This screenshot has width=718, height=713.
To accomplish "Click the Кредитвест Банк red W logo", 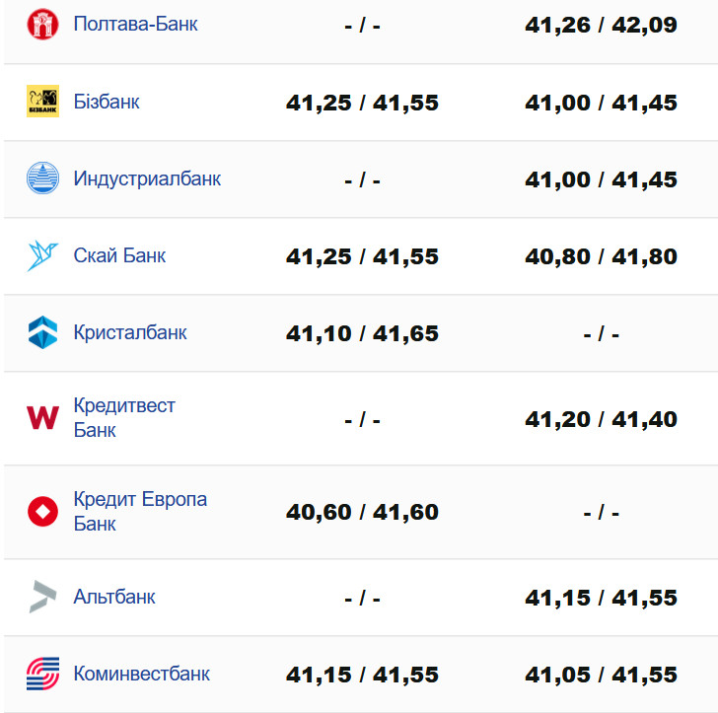I will click(x=42, y=418).
